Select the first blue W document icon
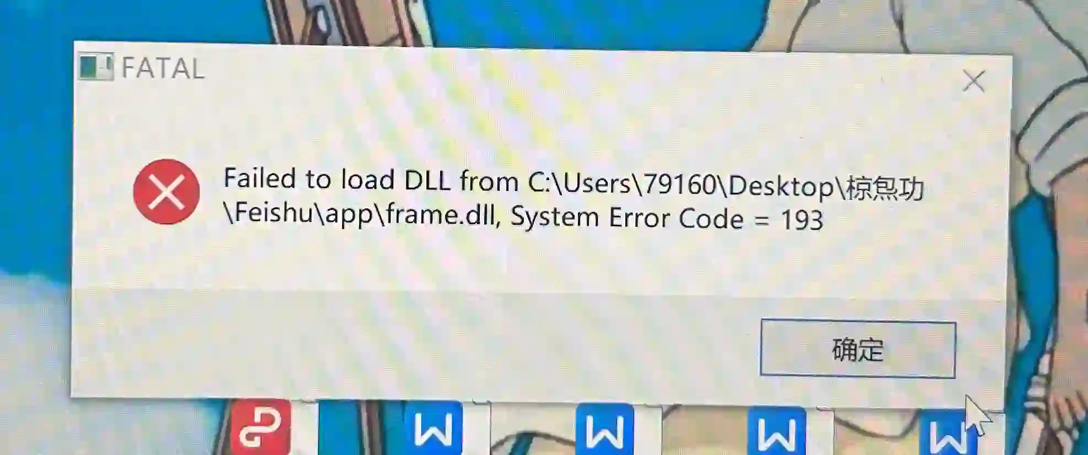This screenshot has height=455, width=1088. [x=433, y=429]
